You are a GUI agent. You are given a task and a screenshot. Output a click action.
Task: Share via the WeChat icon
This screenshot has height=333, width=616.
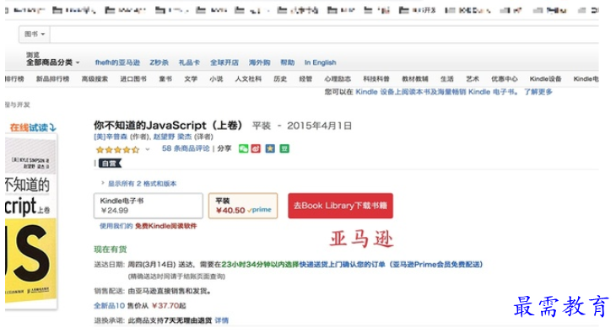(x=243, y=148)
